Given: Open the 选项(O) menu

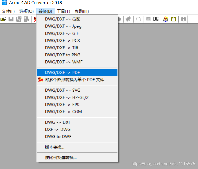Looking at the screenshot, I should pyautogui.click(x=26, y=11).
